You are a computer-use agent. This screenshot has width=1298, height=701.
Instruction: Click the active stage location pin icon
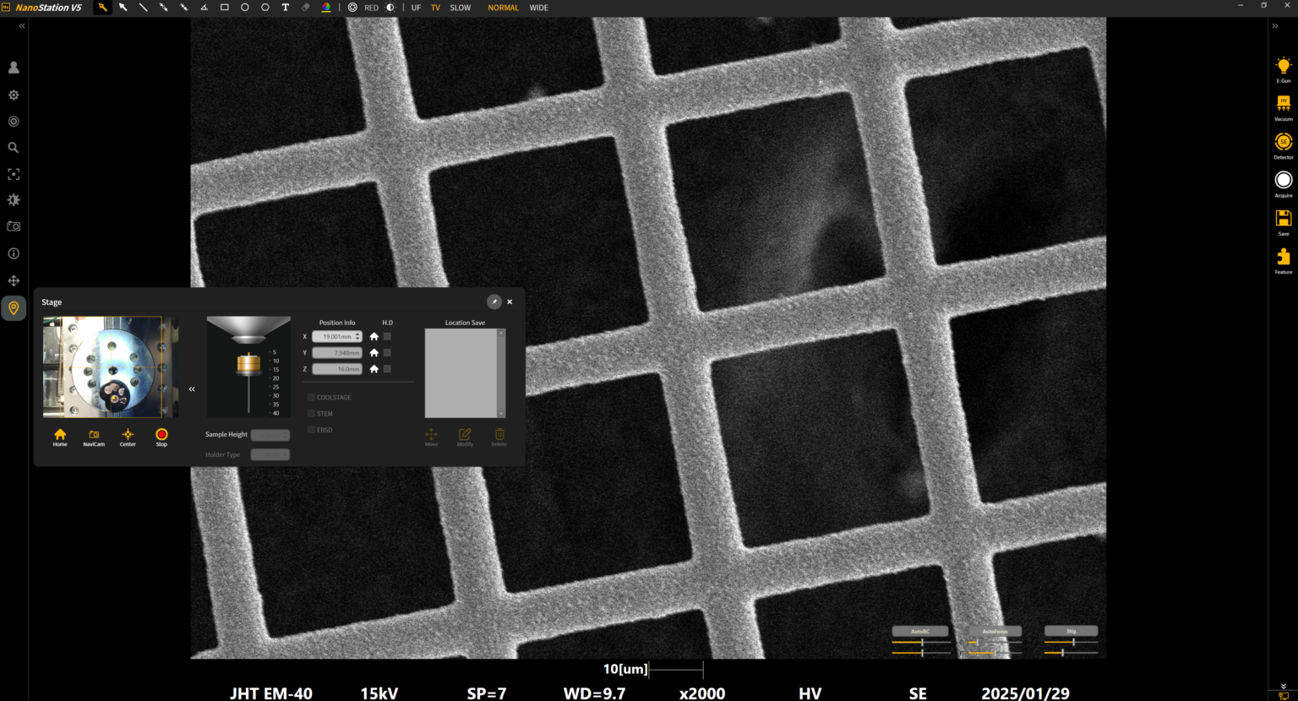[14, 308]
